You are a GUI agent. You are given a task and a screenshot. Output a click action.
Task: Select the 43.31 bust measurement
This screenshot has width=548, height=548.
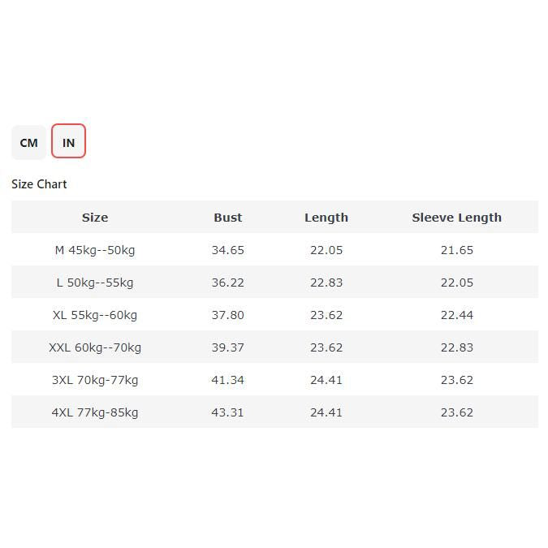point(228,412)
